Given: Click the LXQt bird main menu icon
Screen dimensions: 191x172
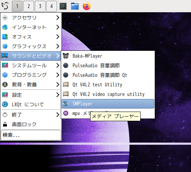Looking at the screenshot, I should click(x=5, y=6).
